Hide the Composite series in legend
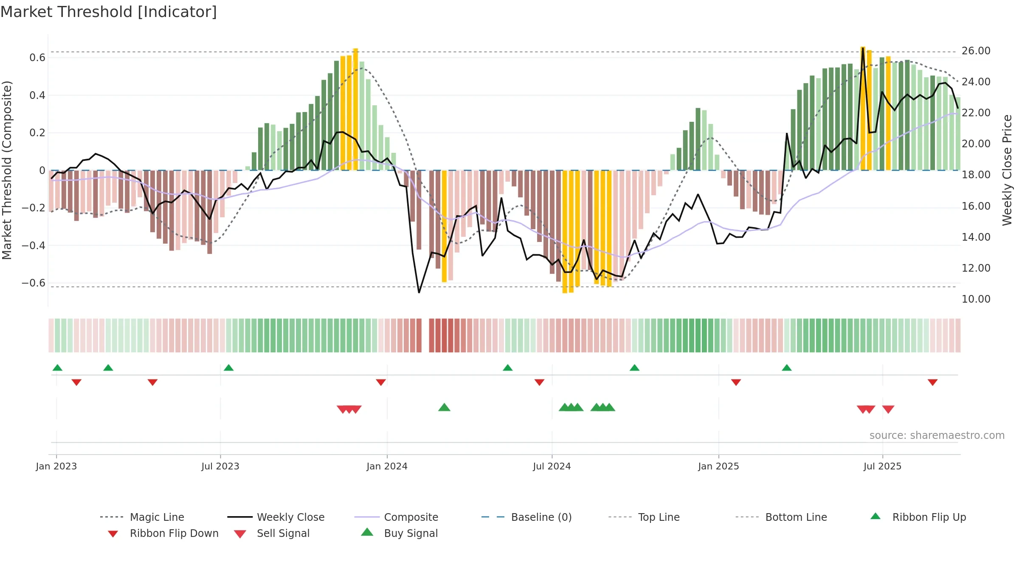Image resolution: width=1019 pixels, height=573 pixels. [396, 517]
